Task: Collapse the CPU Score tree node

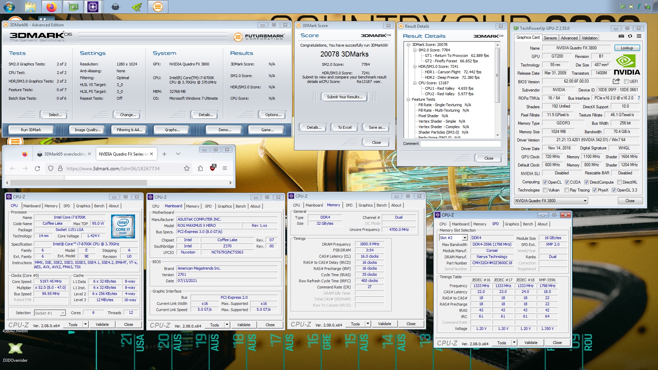Action: tap(415, 83)
